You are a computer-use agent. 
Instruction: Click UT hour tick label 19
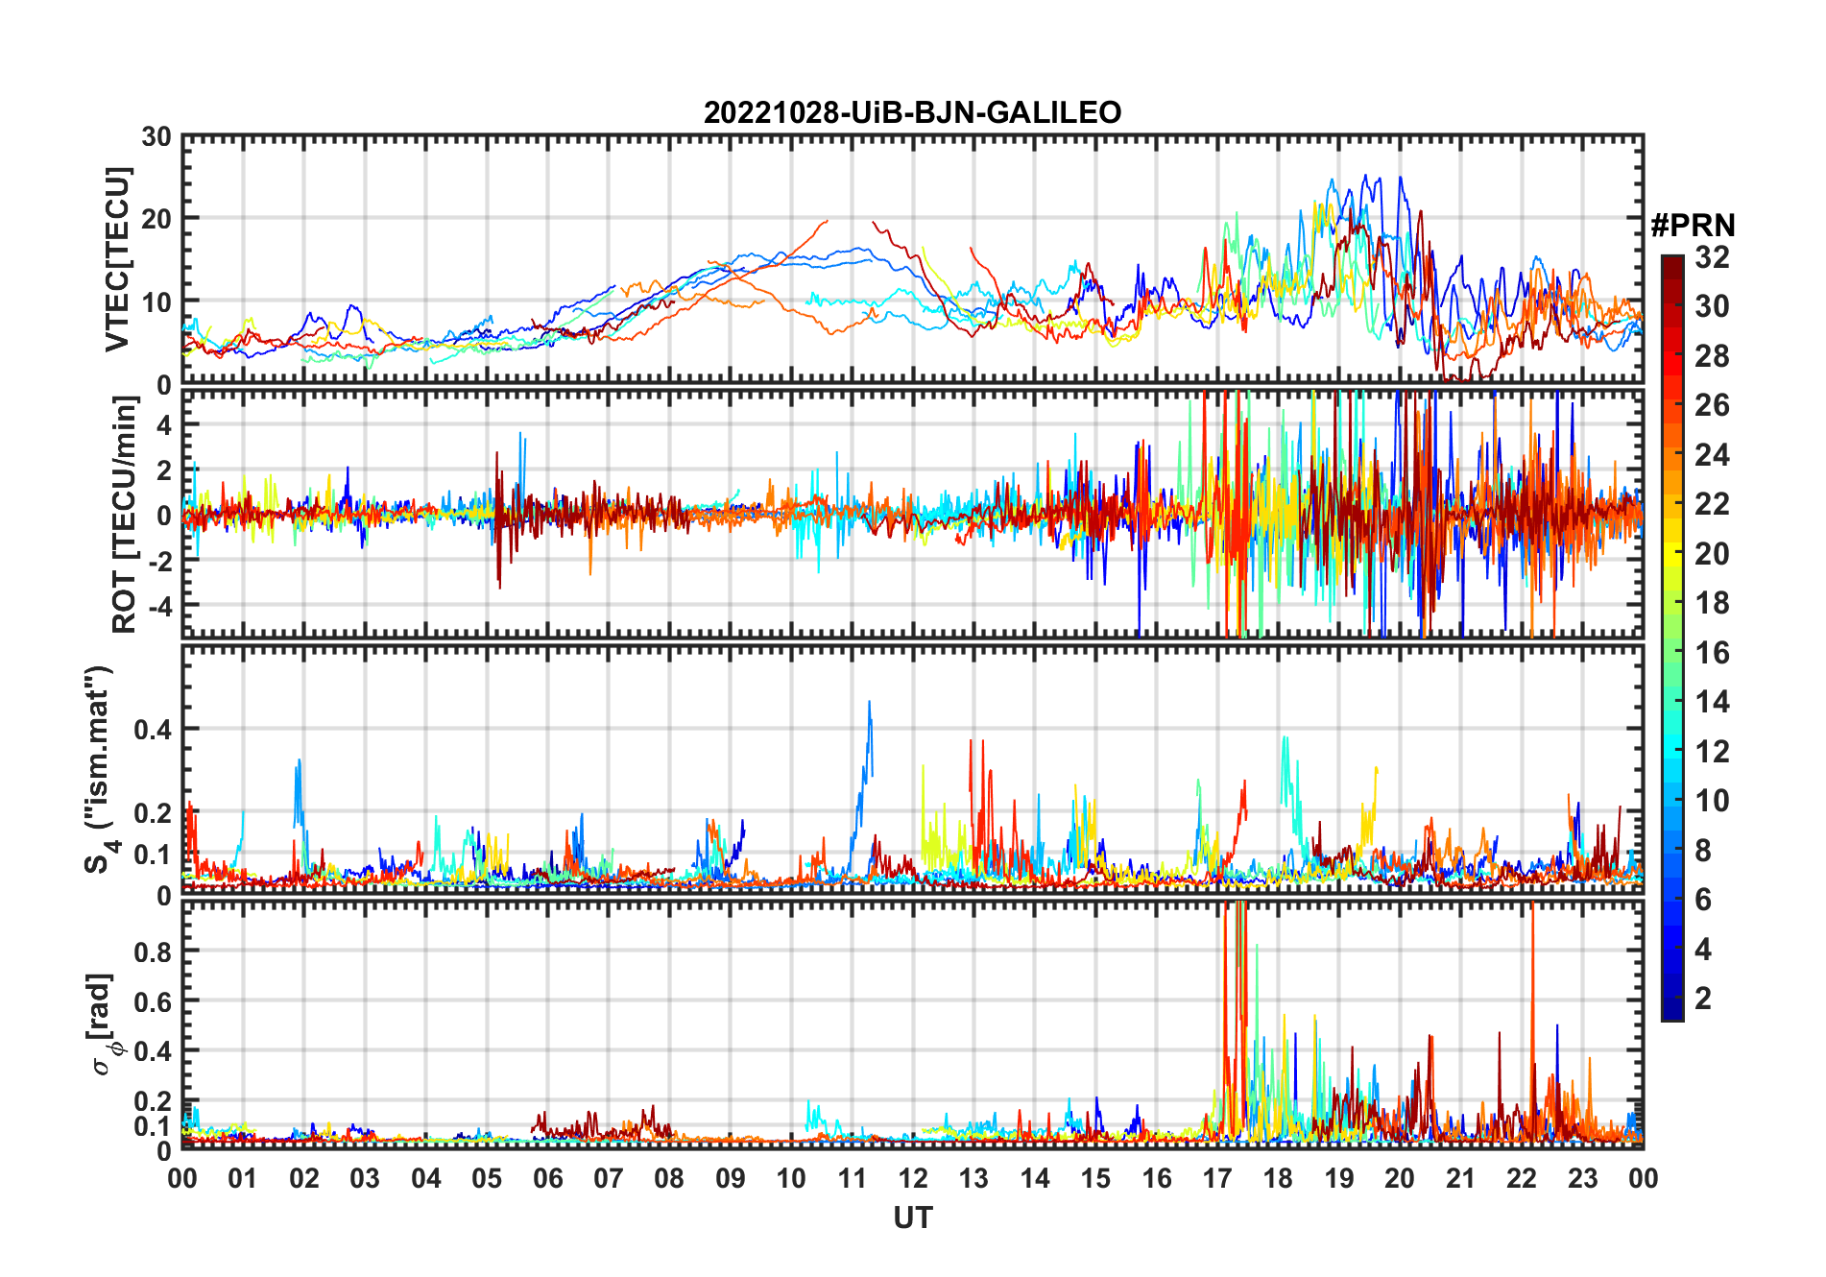point(1339,1178)
